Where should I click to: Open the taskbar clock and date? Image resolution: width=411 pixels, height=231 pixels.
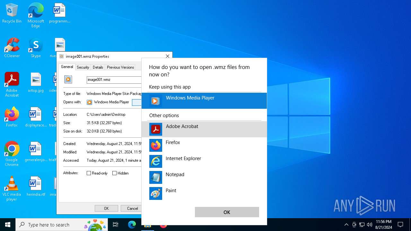(384, 225)
